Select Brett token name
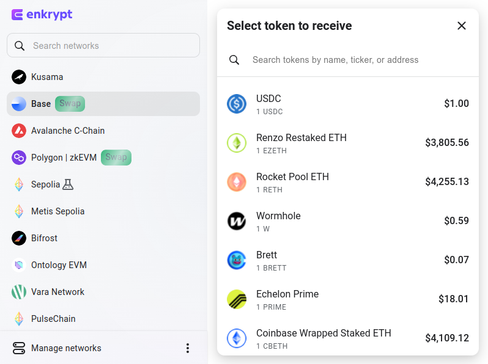This screenshot has width=488, height=364. click(x=267, y=255)
